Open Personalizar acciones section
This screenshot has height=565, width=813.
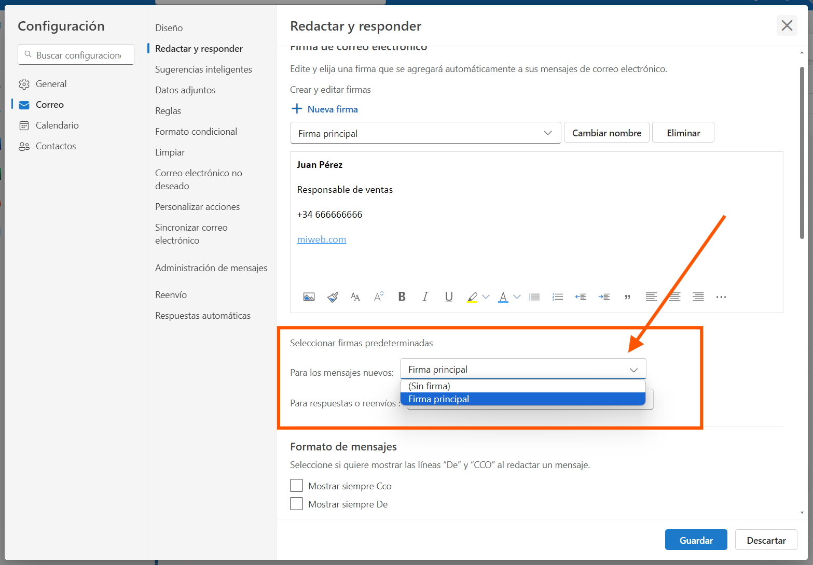pyautogui.click(x=198, y=207)
